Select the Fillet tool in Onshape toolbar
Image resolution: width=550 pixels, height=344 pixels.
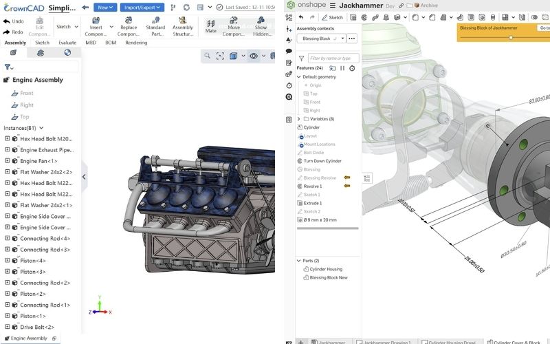(x=415, y=17)
